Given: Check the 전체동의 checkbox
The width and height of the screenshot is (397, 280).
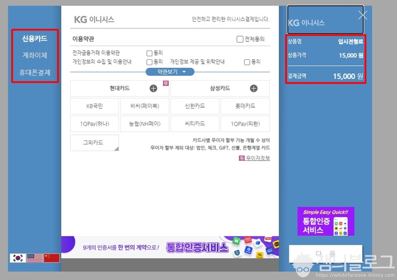Looking at the screenshot, I should tap(240, 39).
